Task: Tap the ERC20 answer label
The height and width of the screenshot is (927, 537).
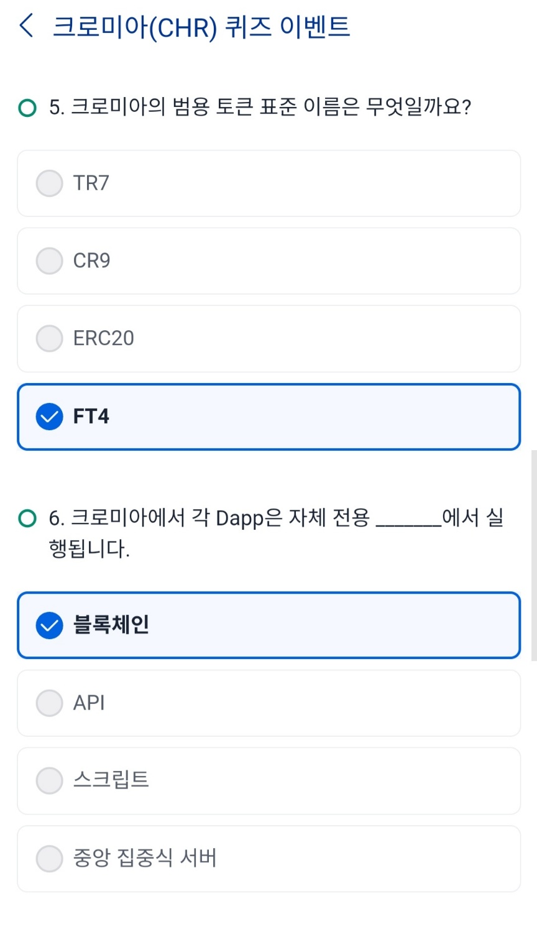Action: pos(103,339)
